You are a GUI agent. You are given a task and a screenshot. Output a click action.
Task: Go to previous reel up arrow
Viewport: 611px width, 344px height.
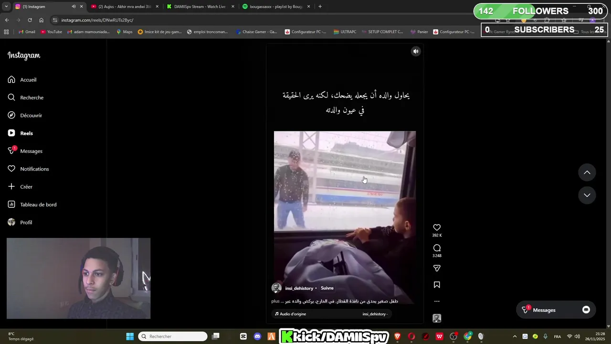pos(587,172)
